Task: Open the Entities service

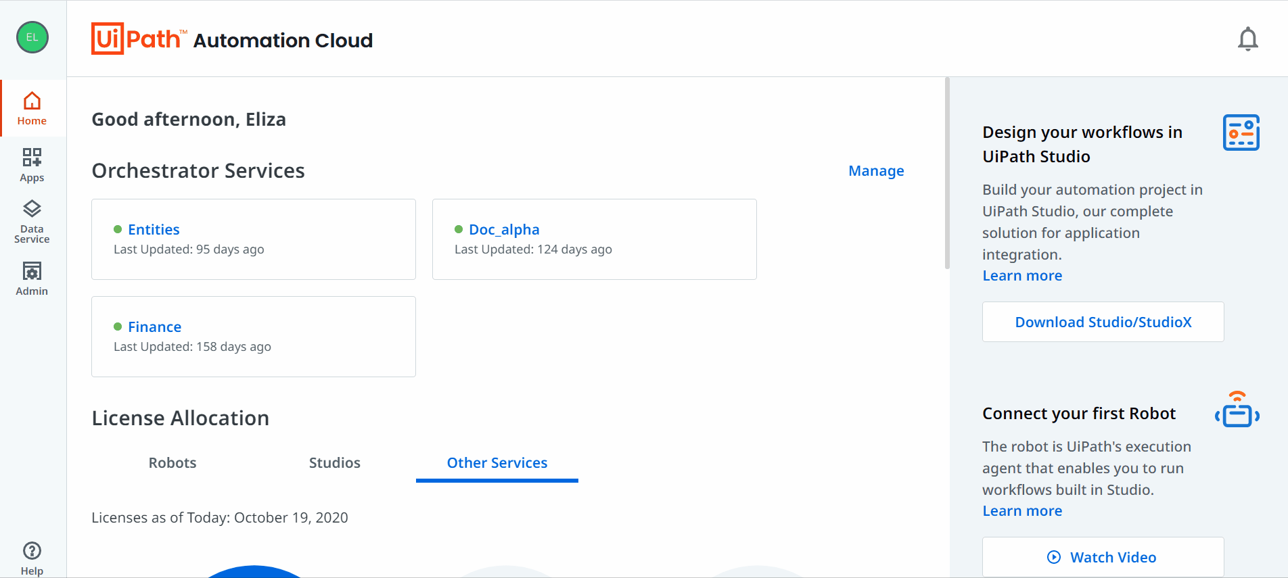Action: (x=154, y=230)
